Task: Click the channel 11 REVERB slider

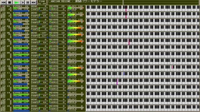Action: 57,74
